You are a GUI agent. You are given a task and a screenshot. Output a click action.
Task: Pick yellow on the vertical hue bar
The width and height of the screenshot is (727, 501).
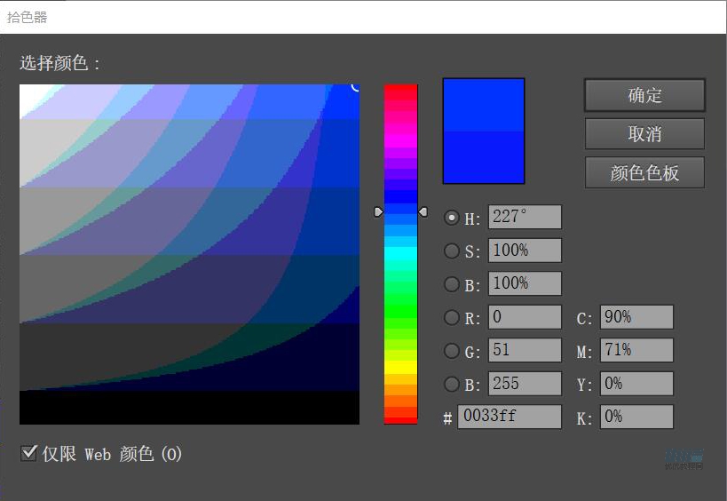click(400, 366)
